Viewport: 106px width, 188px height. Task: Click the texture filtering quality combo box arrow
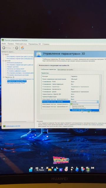(x=98, y=102)
